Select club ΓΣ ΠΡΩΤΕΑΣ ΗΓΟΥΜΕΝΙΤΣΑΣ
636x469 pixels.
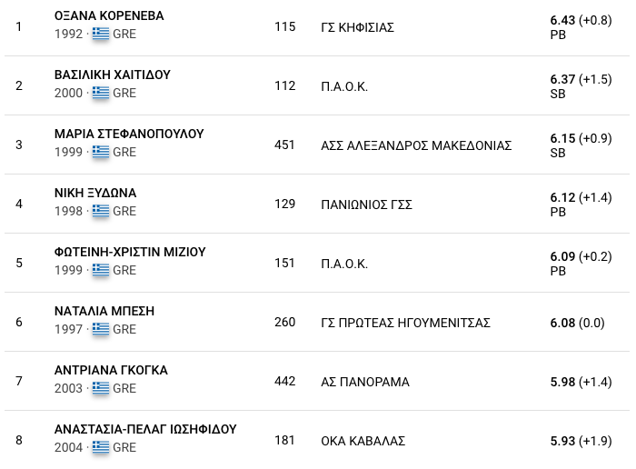point(405,323)
